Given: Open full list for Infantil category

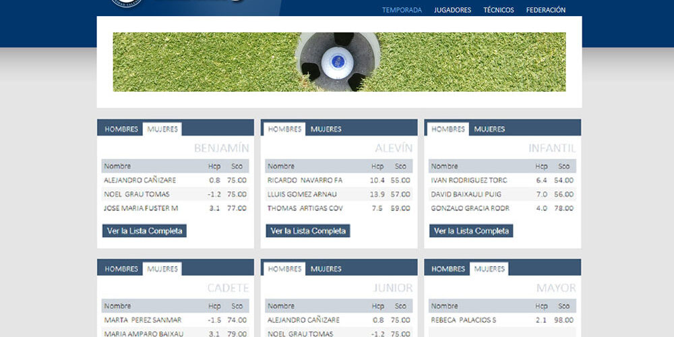Looking at the screenshot, I should [471, 231].
